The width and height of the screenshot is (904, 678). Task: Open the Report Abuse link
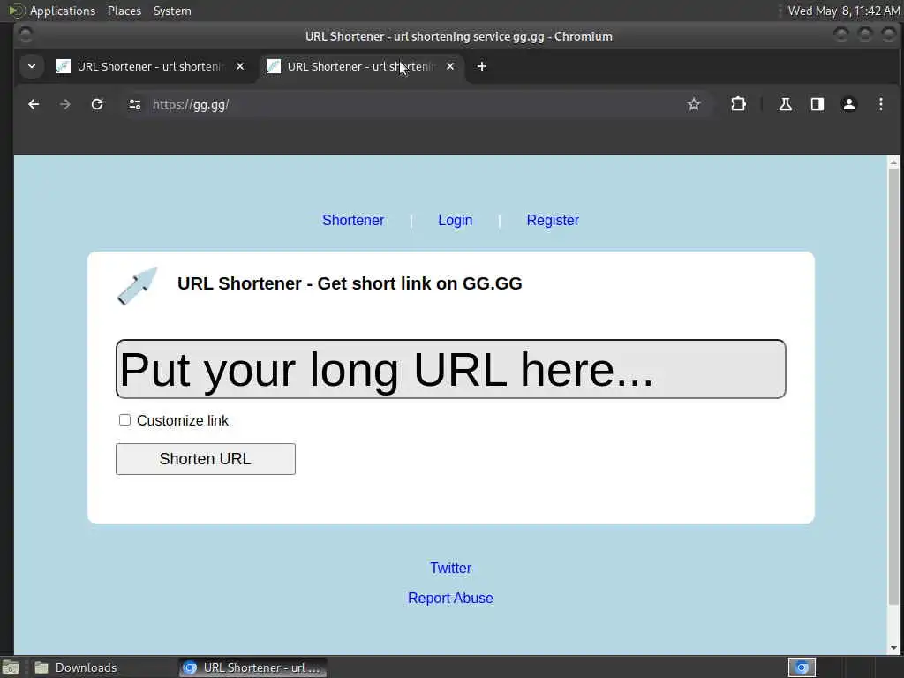(x=450, y=598)
